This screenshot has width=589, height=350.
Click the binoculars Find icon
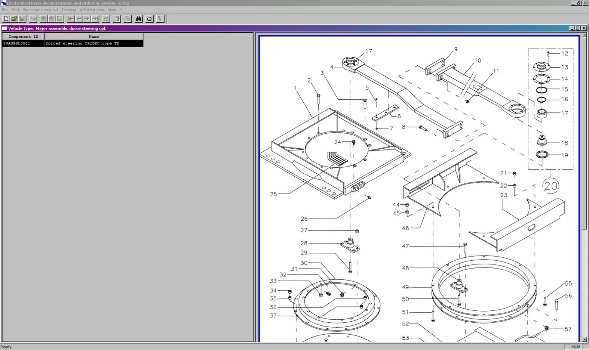[x=138, y=19]
